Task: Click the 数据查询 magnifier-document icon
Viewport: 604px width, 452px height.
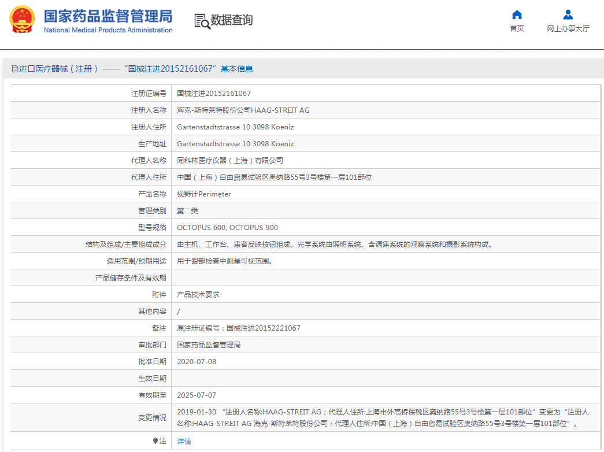Action: tap(202, 20)
